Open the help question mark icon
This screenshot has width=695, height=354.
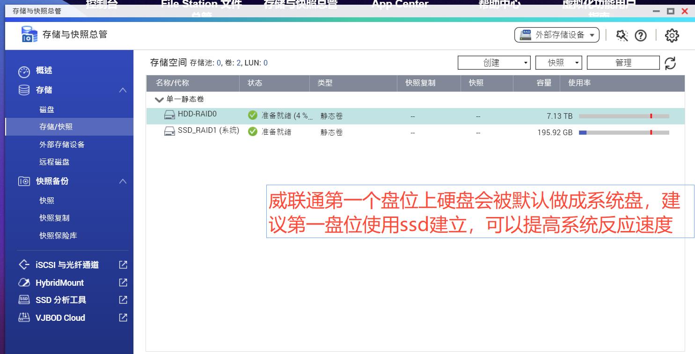point(641,35)
